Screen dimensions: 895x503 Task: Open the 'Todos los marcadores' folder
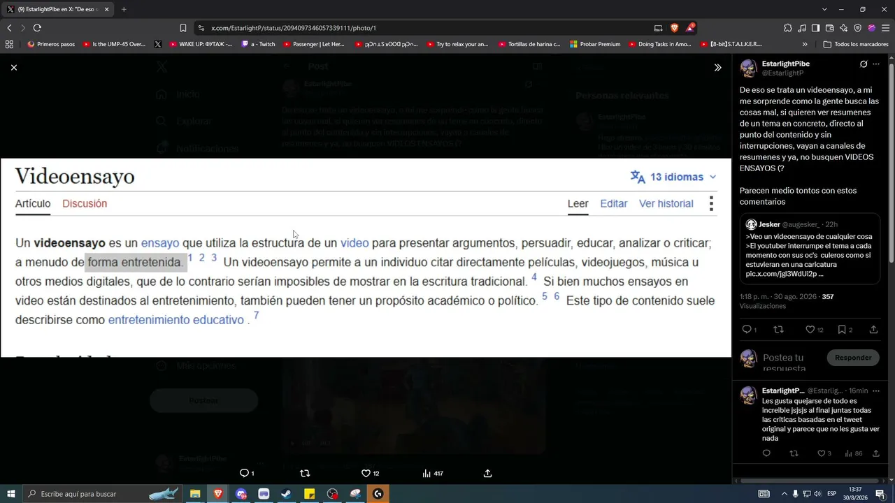click(856, 44)
